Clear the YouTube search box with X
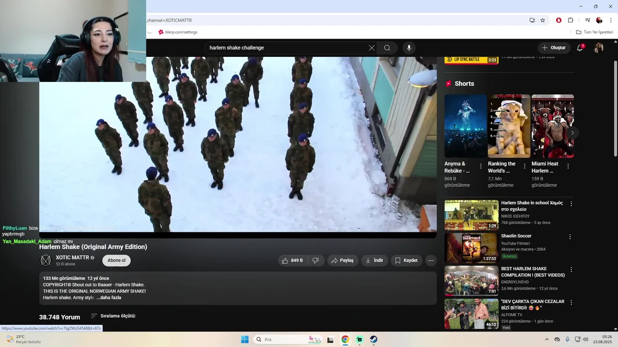The image size is (618, 347). pyautogui.click(x=371, y=48)
